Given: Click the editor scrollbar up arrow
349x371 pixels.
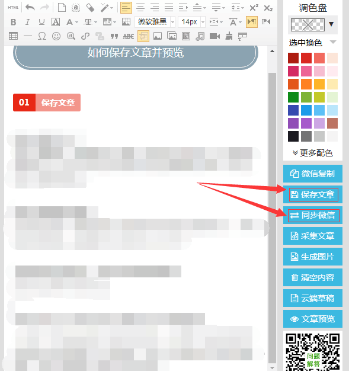Looking at the screenshot, I should [273, 51].
